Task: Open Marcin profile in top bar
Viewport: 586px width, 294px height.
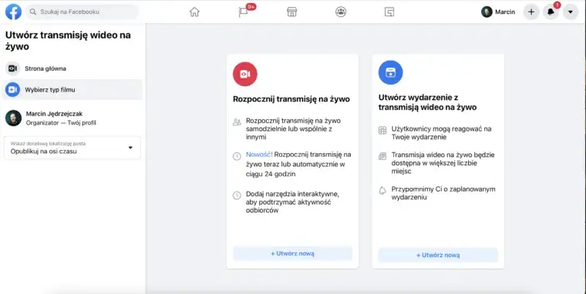Action: (498, 12)
